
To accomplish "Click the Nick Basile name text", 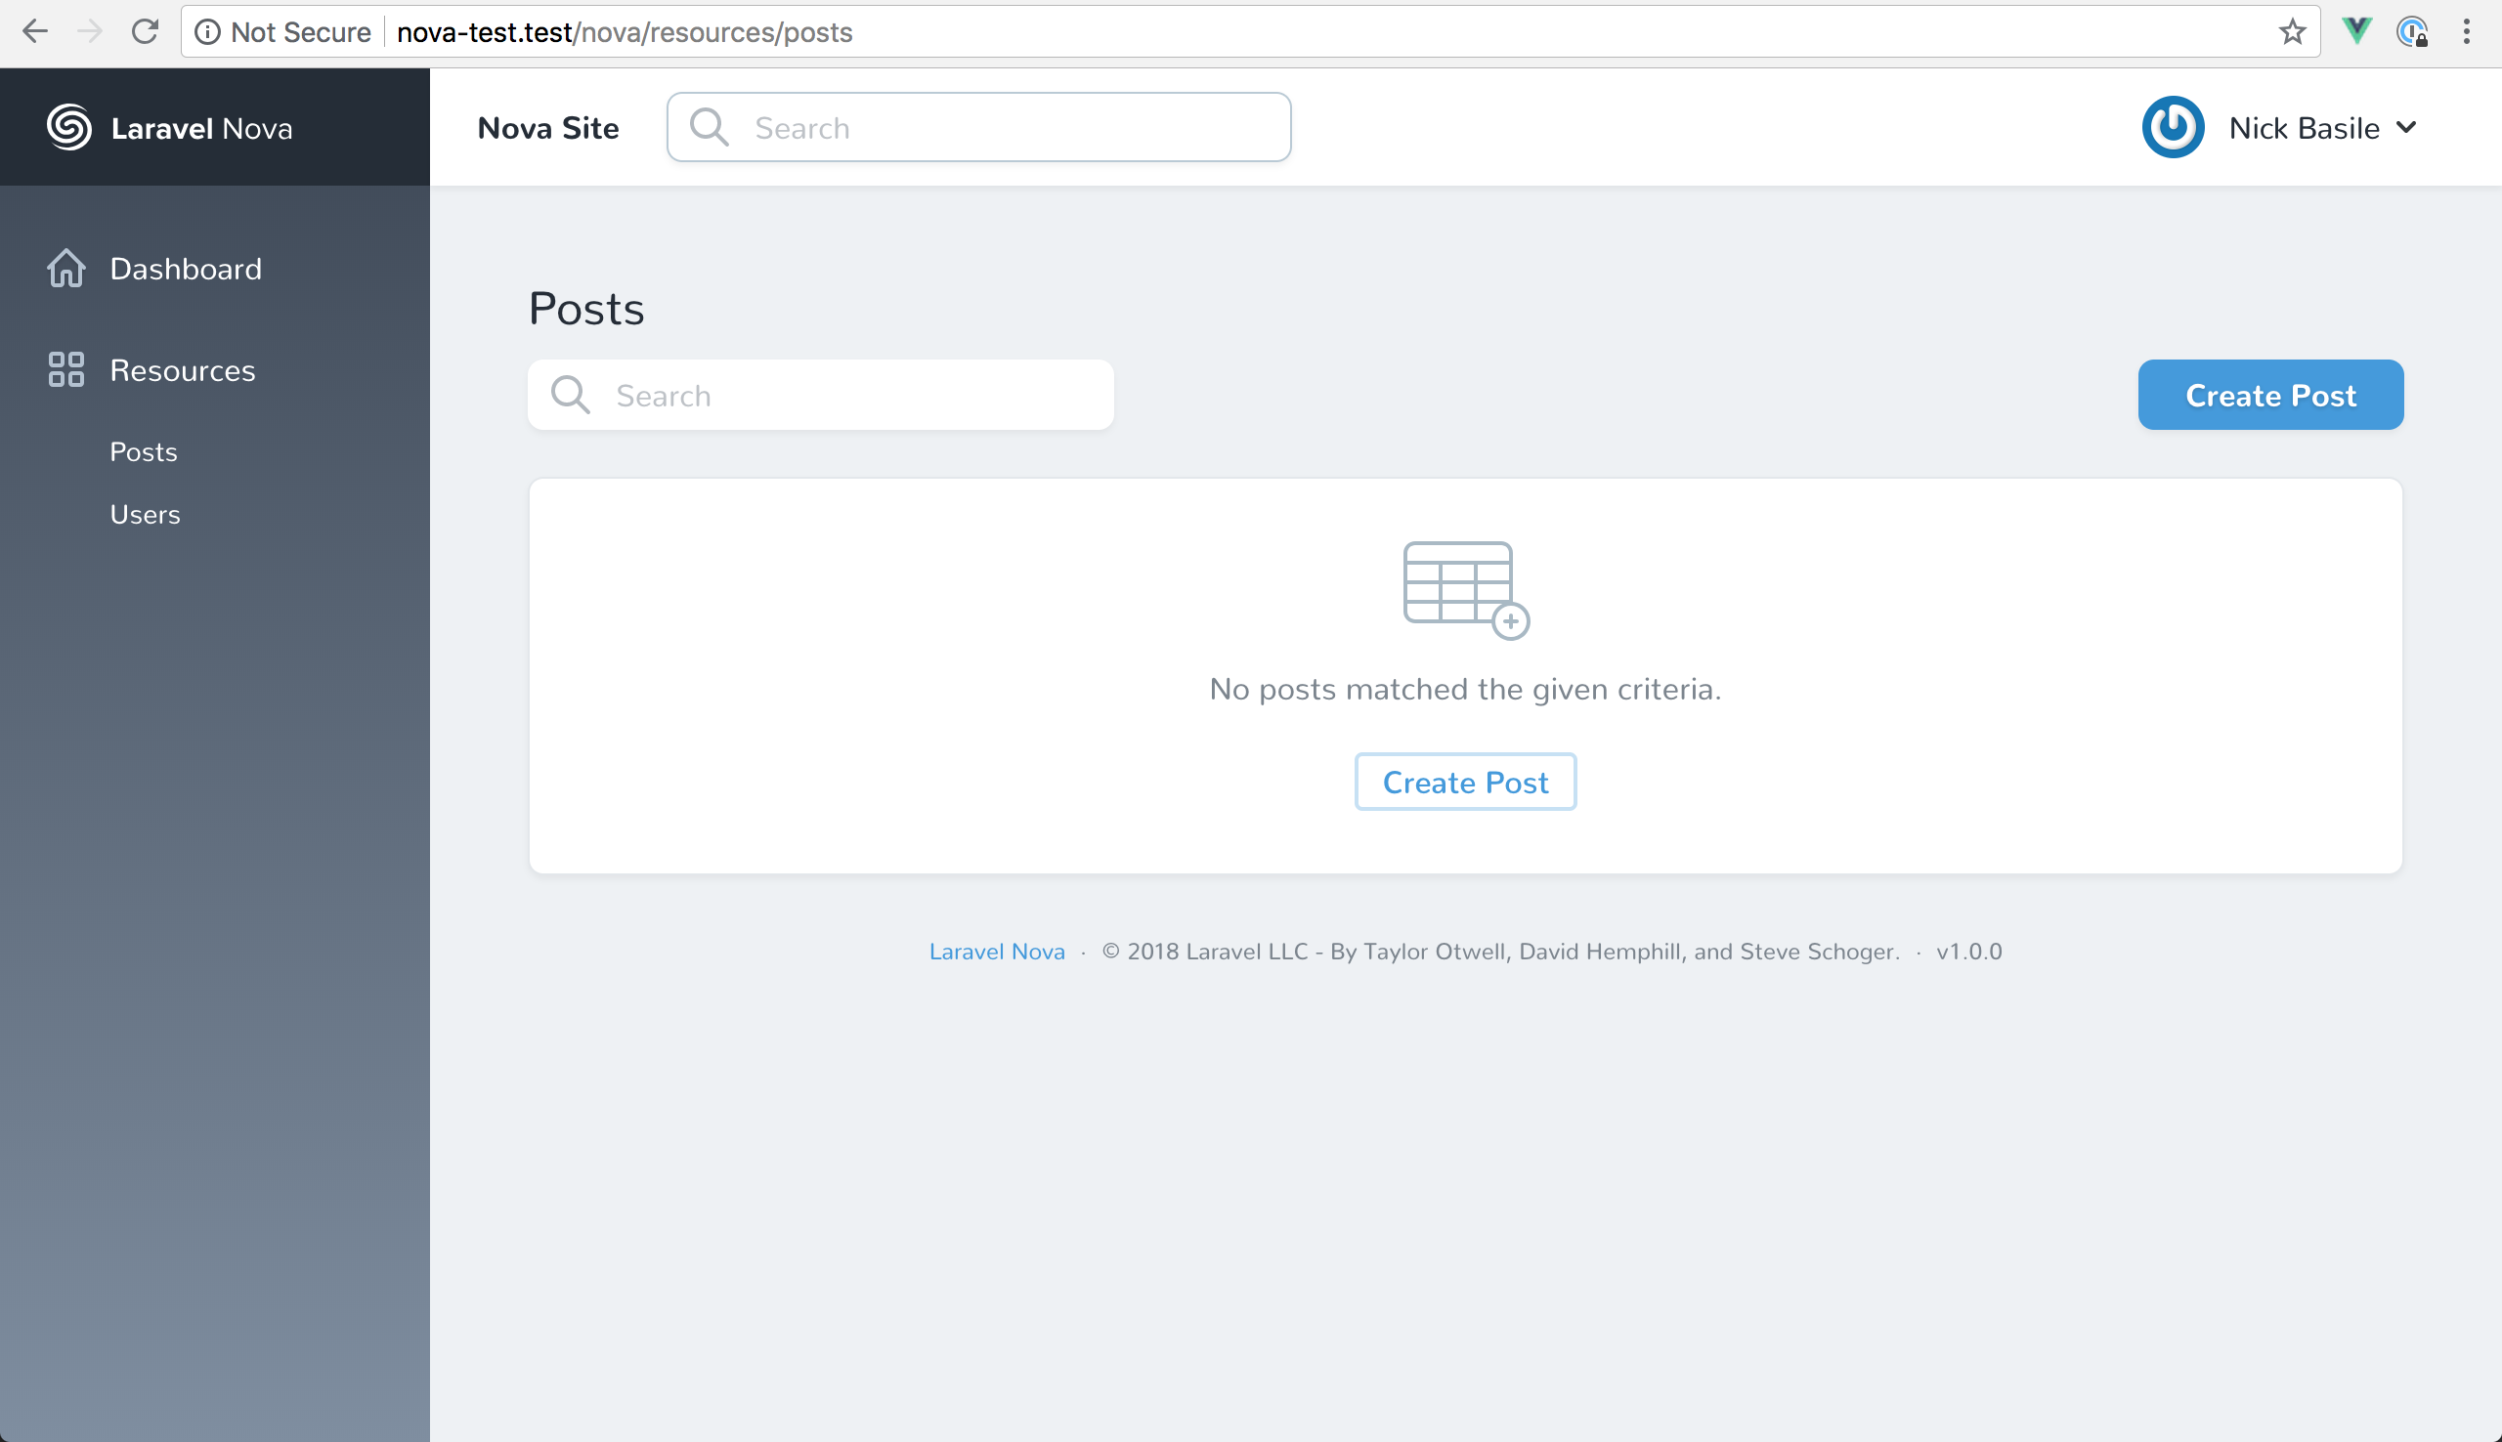I will tap(2304, 128).
